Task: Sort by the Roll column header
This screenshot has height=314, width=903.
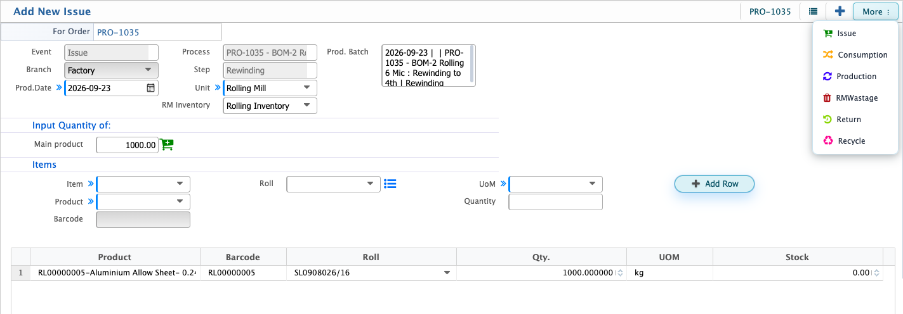Action: (x=371, y=257)
